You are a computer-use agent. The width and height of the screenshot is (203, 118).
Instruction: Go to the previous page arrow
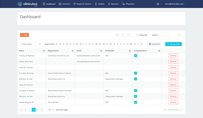26,110
